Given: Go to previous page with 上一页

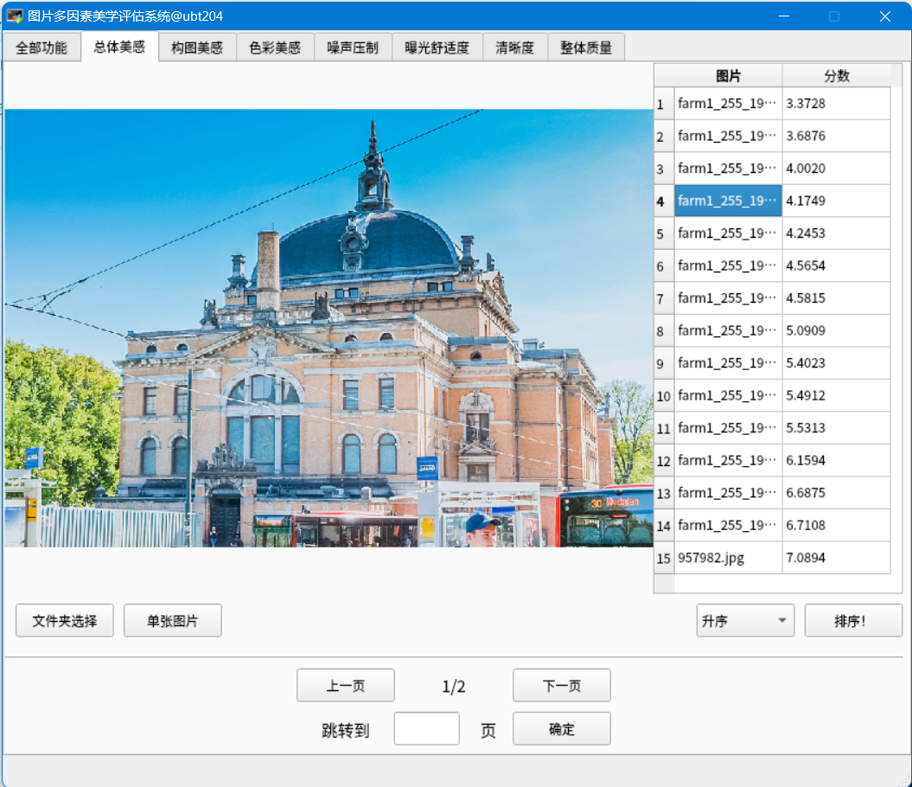Looking at the screenshot, I should click(x=346, y=686).
